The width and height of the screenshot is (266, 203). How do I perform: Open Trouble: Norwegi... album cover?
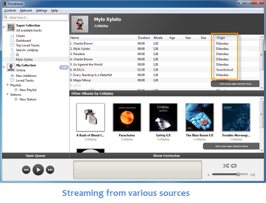coord(236,117)
